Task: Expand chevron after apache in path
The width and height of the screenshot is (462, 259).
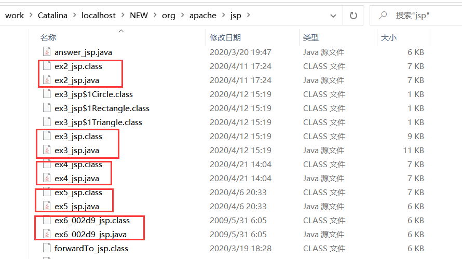Action: pyautogui.click(x=223, y=15)
